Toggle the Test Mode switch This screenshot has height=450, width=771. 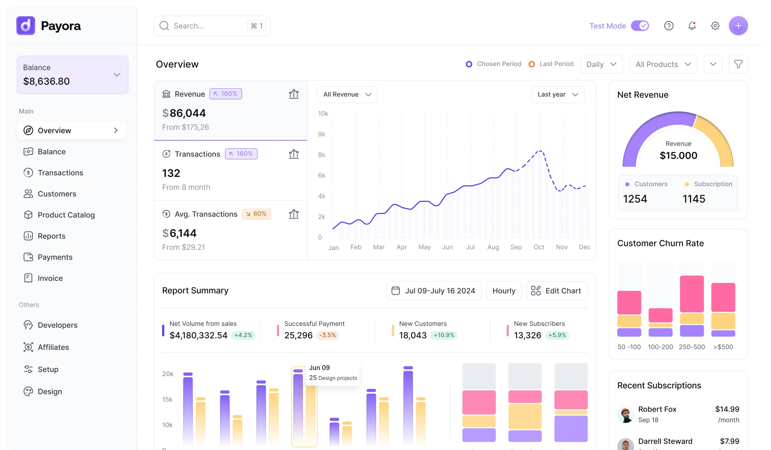(x=640, y=26)
